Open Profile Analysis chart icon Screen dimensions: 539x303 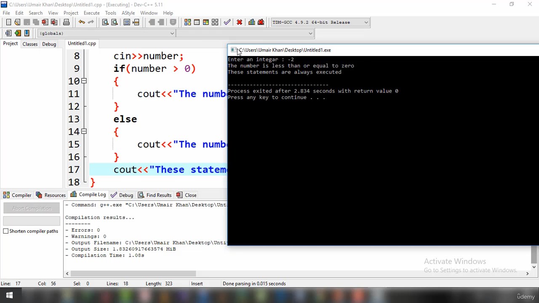click(252, 22)
